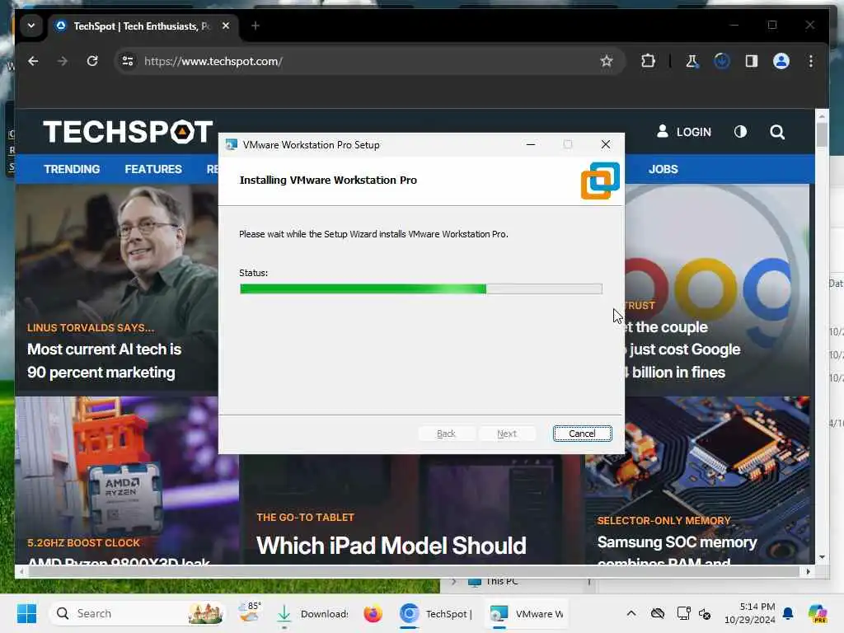Image resolution: width=844 pixels, height=633 pixels.
Task: Toggle Chrome side panel
Action: point(752,61)
